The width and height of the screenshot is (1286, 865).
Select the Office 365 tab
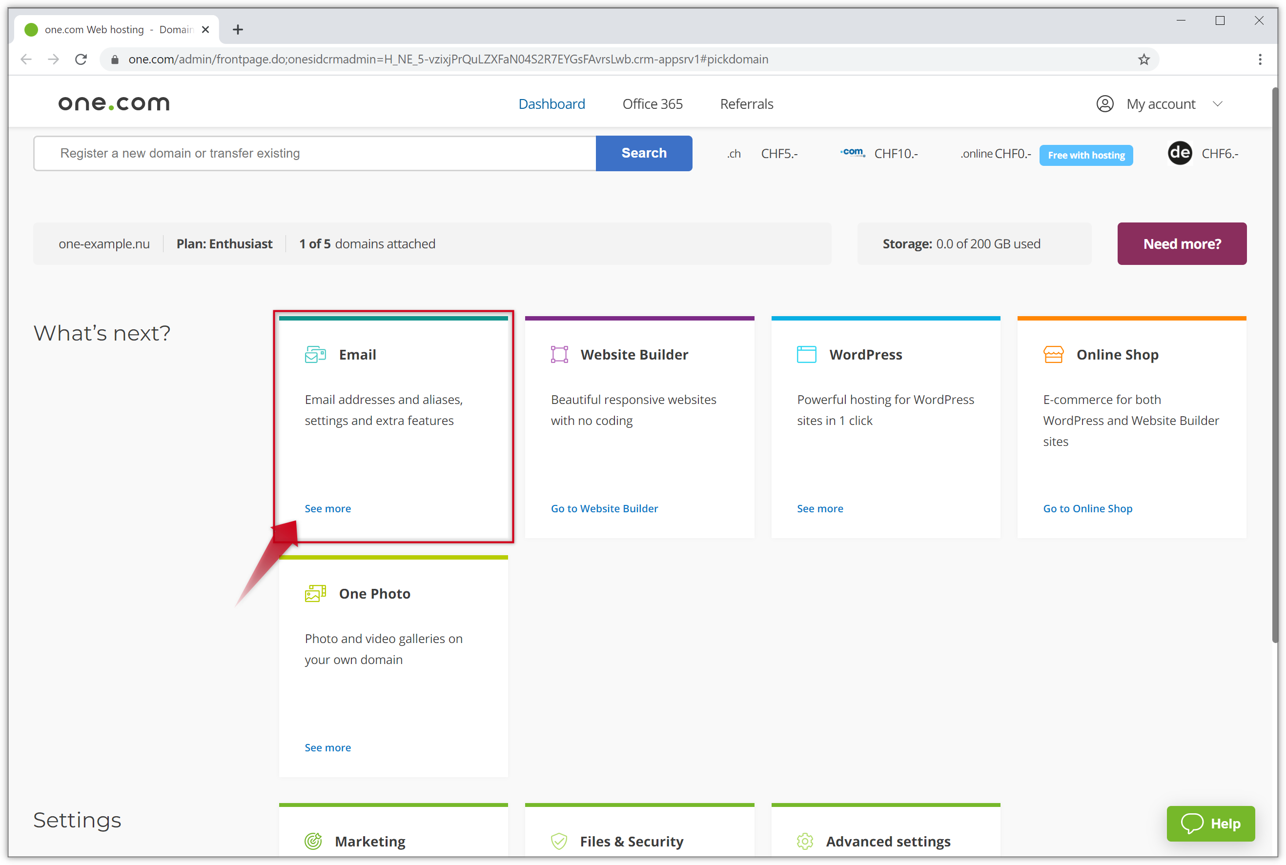tap(653, 103)
